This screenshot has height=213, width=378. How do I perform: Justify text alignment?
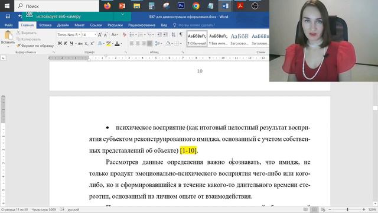[x=149, y=43]
